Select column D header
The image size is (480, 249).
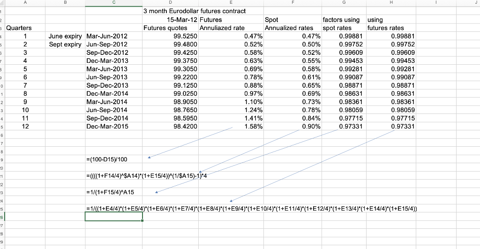click(x=170, y=2)
